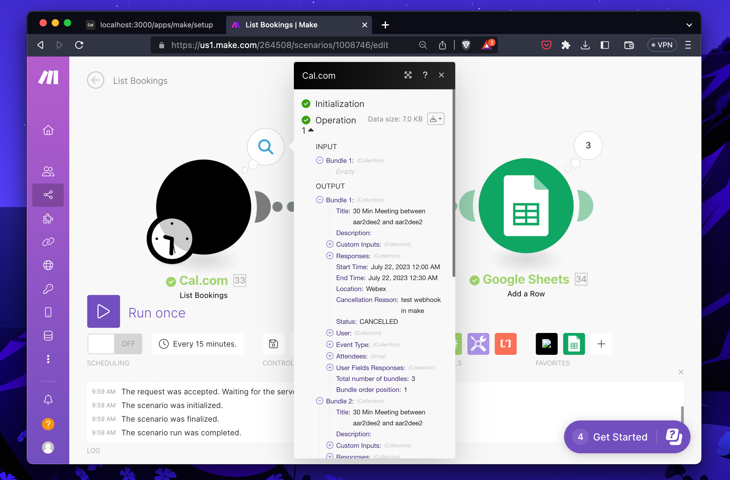Switch to the localhost:3000 make setup tab
The image size is (730, 480).
(x=156, y=25)
